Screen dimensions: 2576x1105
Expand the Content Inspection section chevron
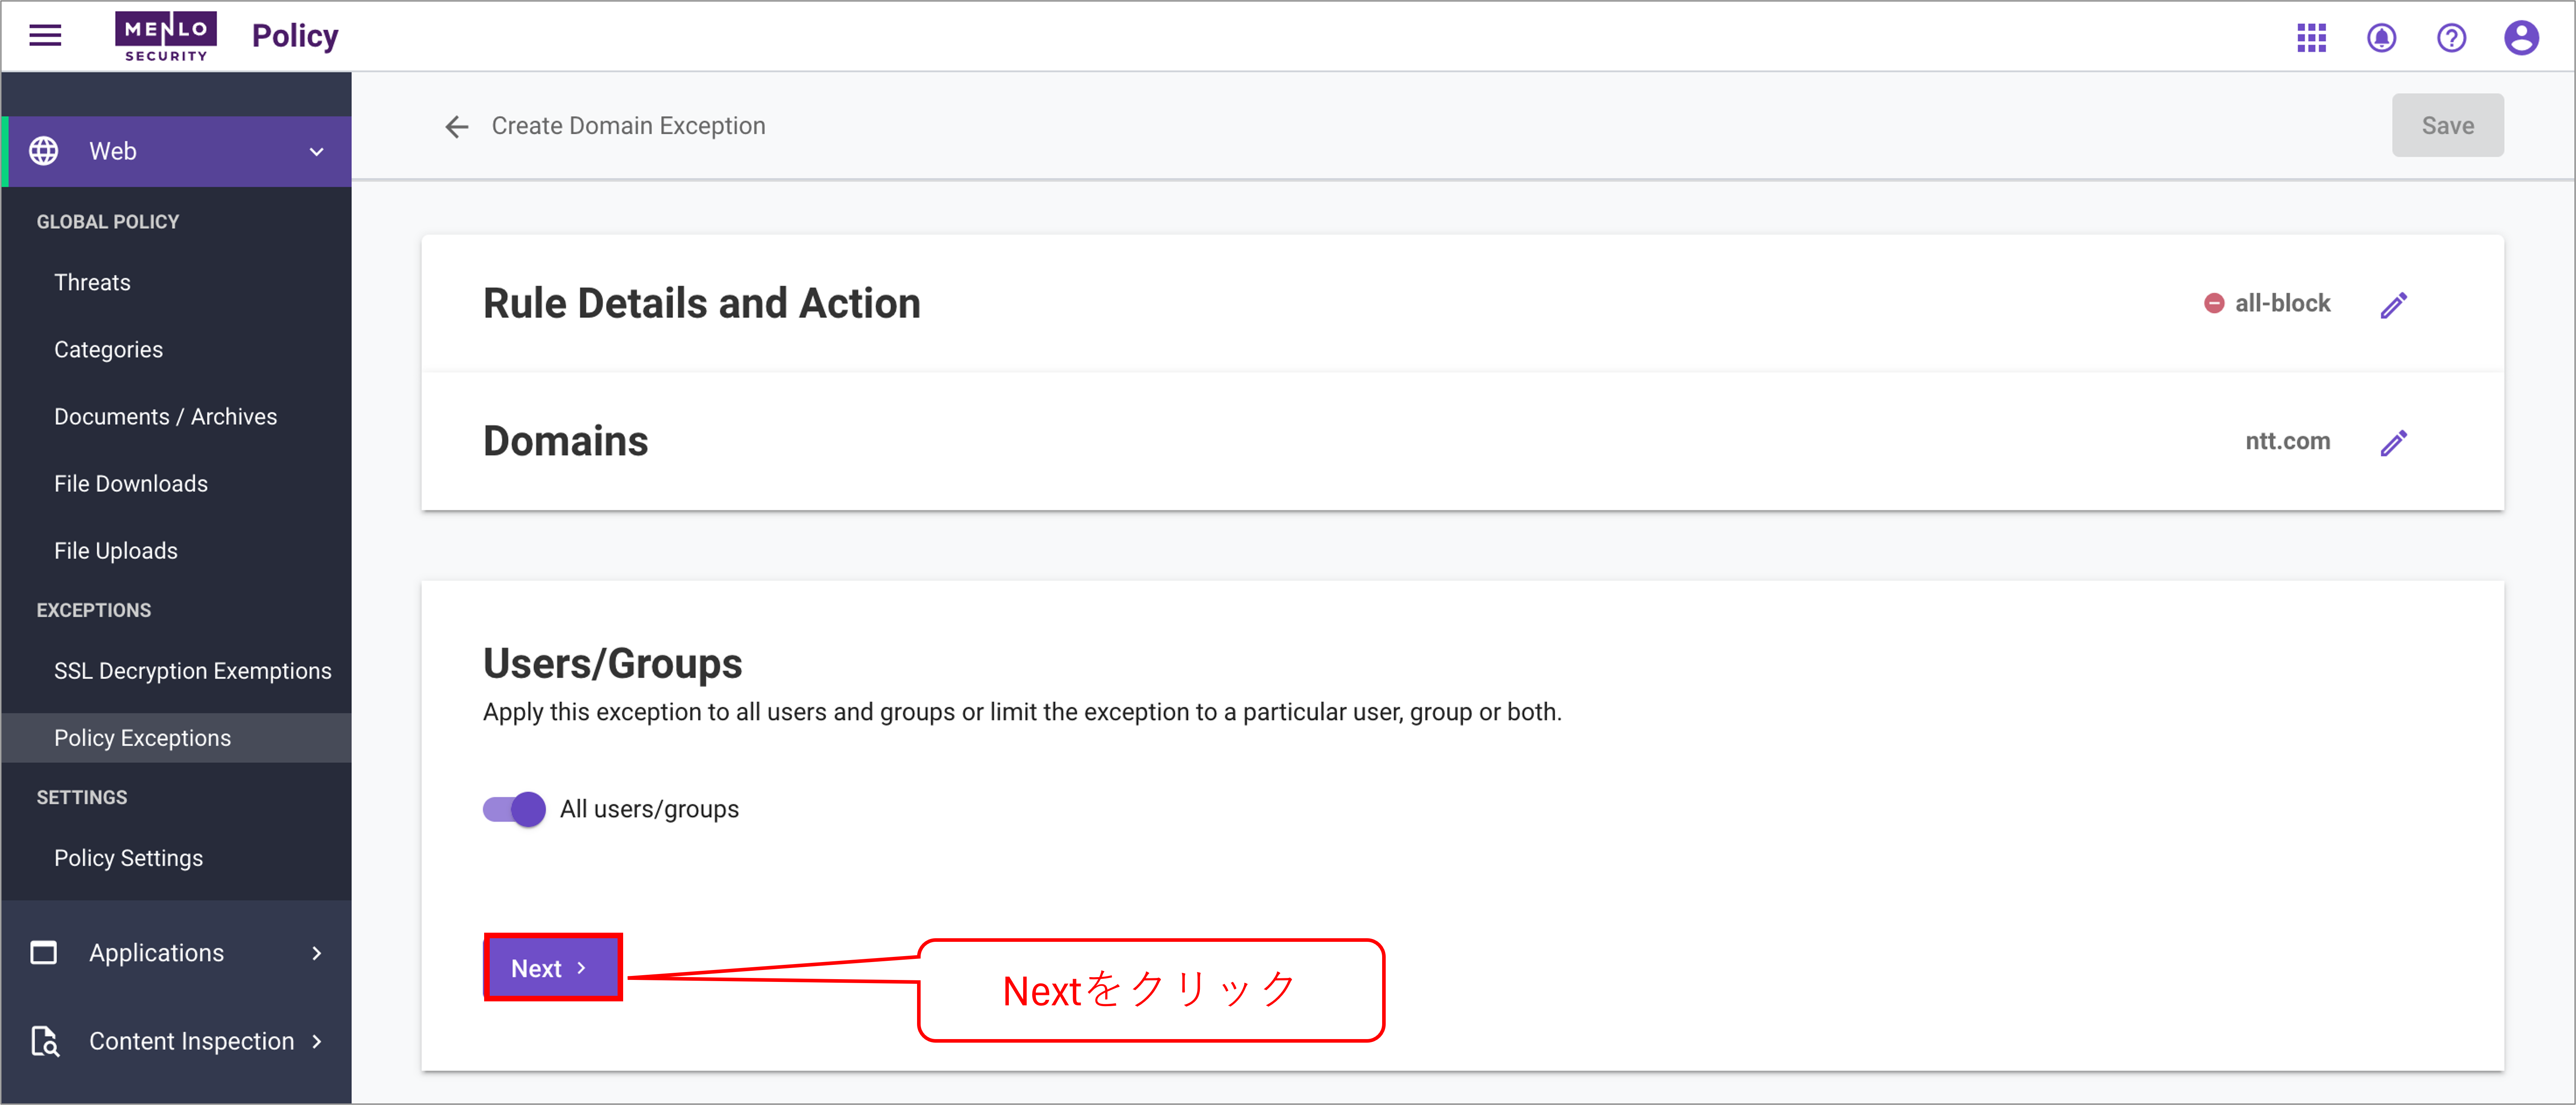coord(316,1041)
